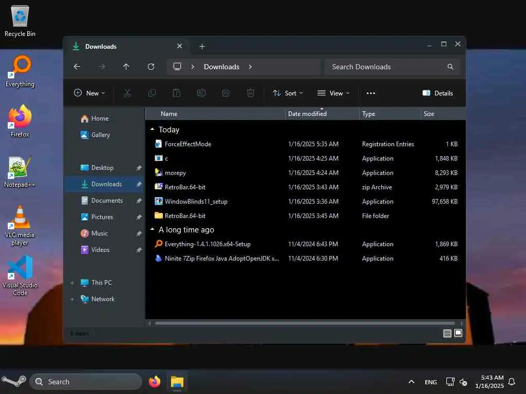Click the Cut scissors icon
The image size is (526, 394).
[127, 93]
